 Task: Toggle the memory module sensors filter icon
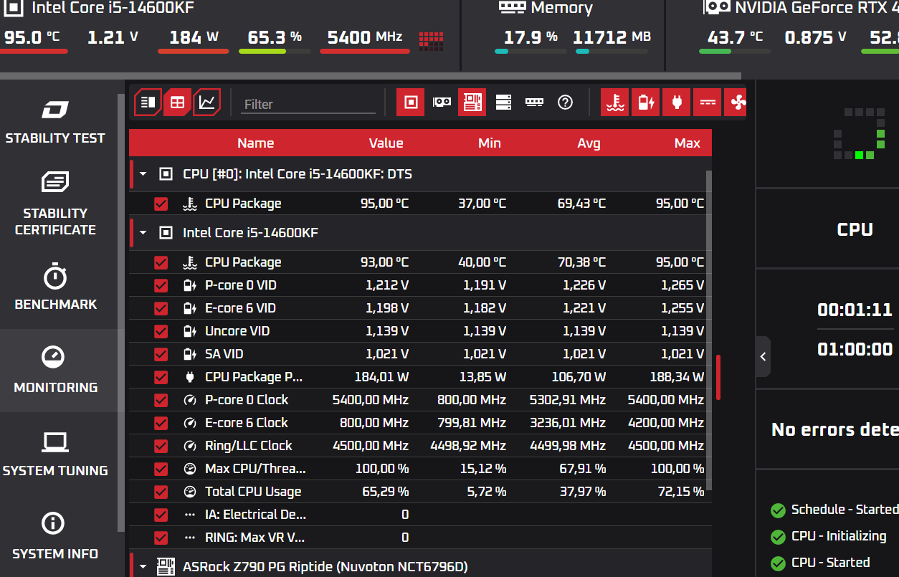(534, 102)
